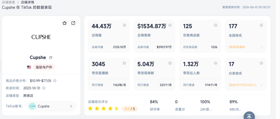
Task: Click the 在售商品数 label
Action: tap(191, 35)
